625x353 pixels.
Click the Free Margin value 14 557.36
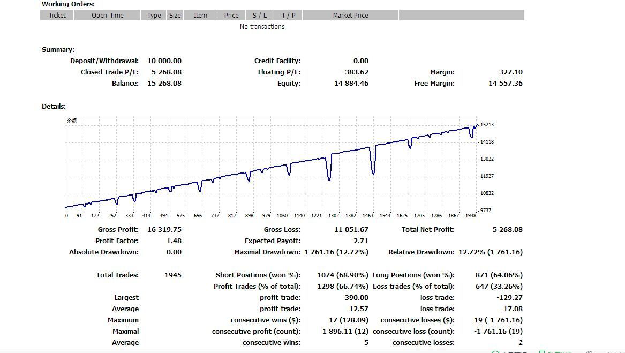pos(505,84)
